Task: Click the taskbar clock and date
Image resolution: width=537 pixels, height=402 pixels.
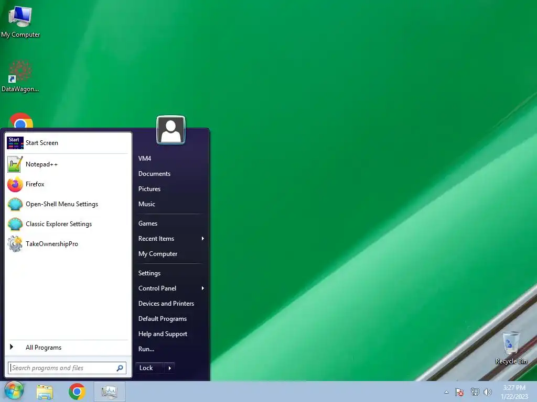Action: tap(514, 392)
